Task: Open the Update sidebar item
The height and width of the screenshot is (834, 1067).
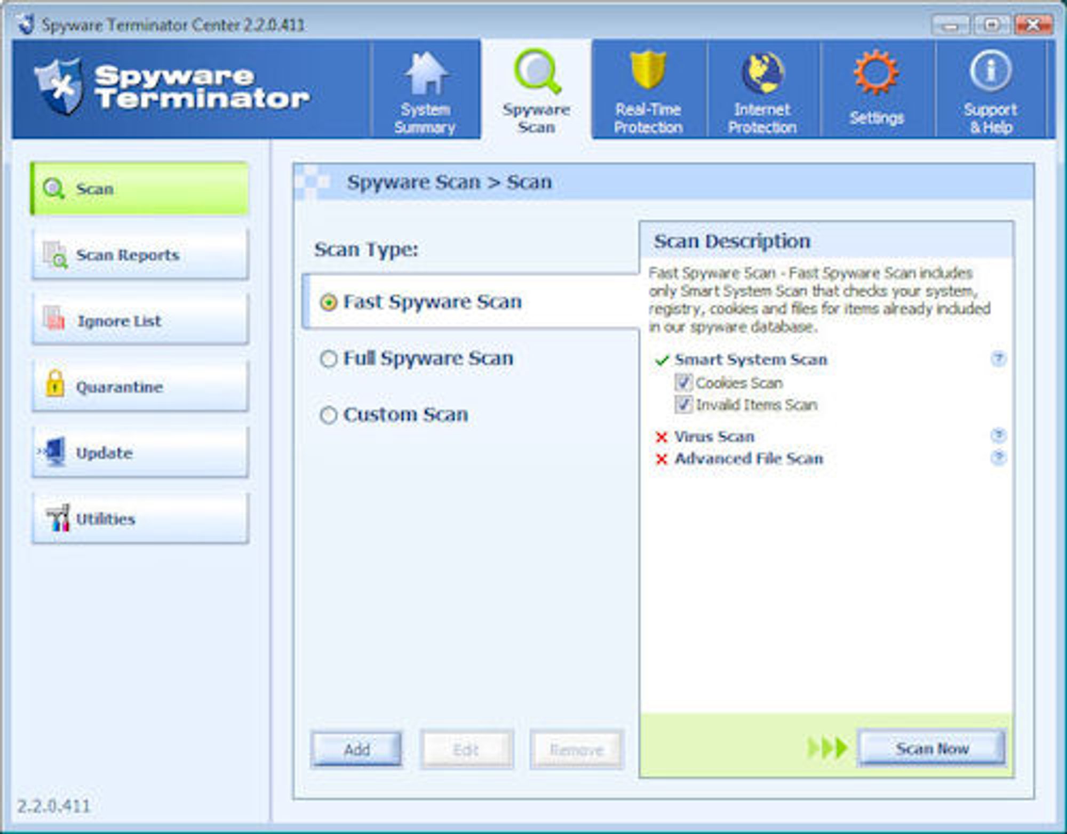Action: click(x=140, y=452)
